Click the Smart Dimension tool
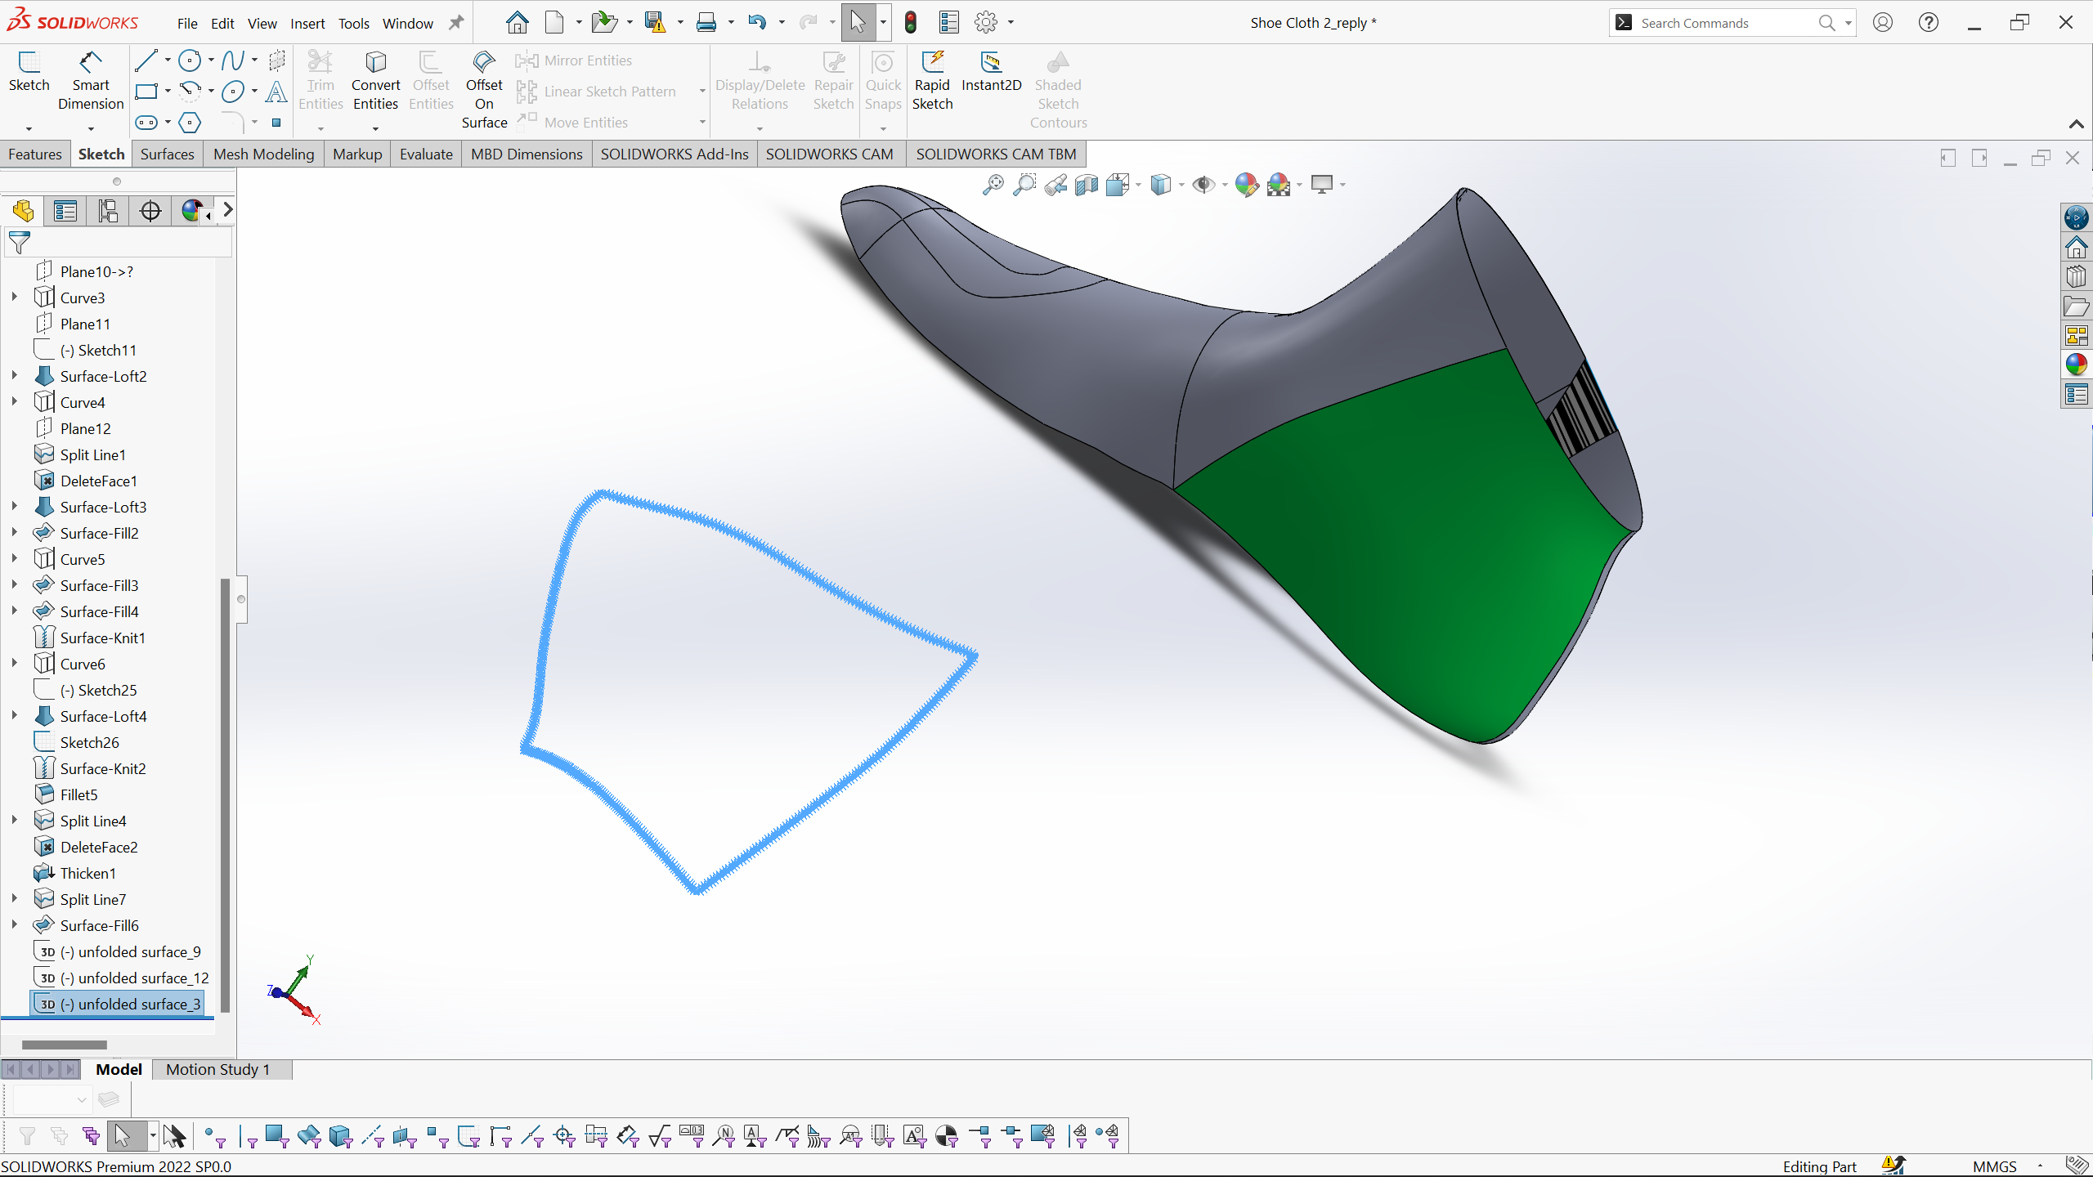 pyautogui.click(x=90, y=82)
